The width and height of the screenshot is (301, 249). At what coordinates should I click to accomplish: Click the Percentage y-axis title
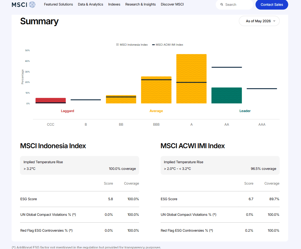pyautogui.click(x=23, y=77)
